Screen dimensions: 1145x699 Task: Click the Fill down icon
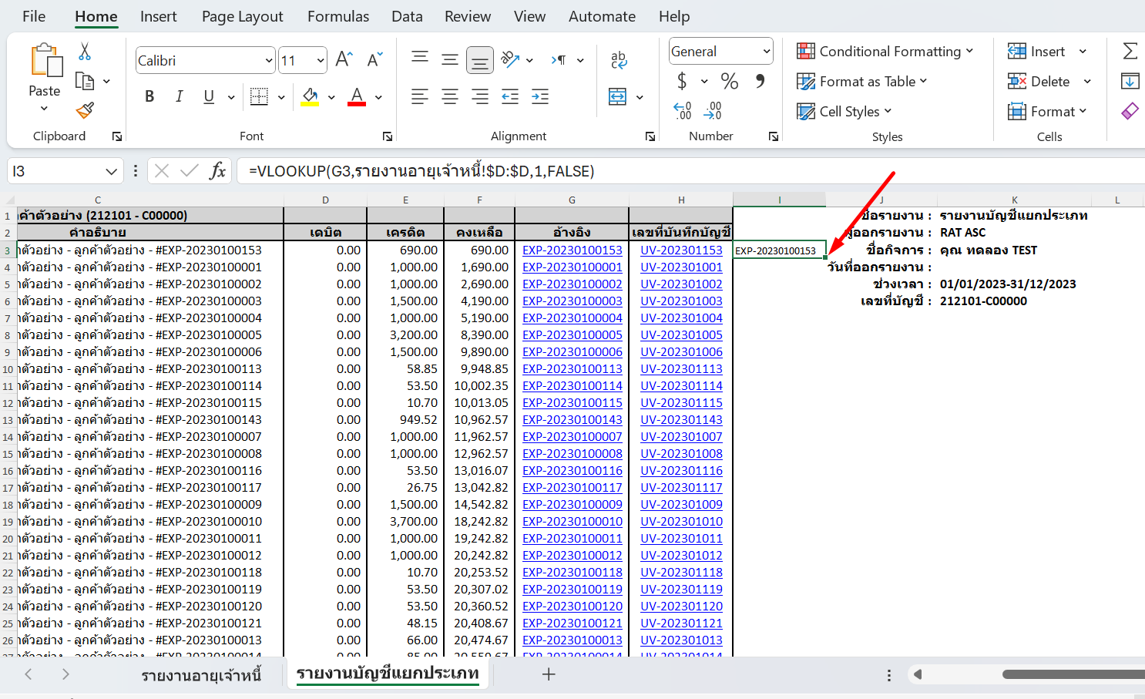1130,81
